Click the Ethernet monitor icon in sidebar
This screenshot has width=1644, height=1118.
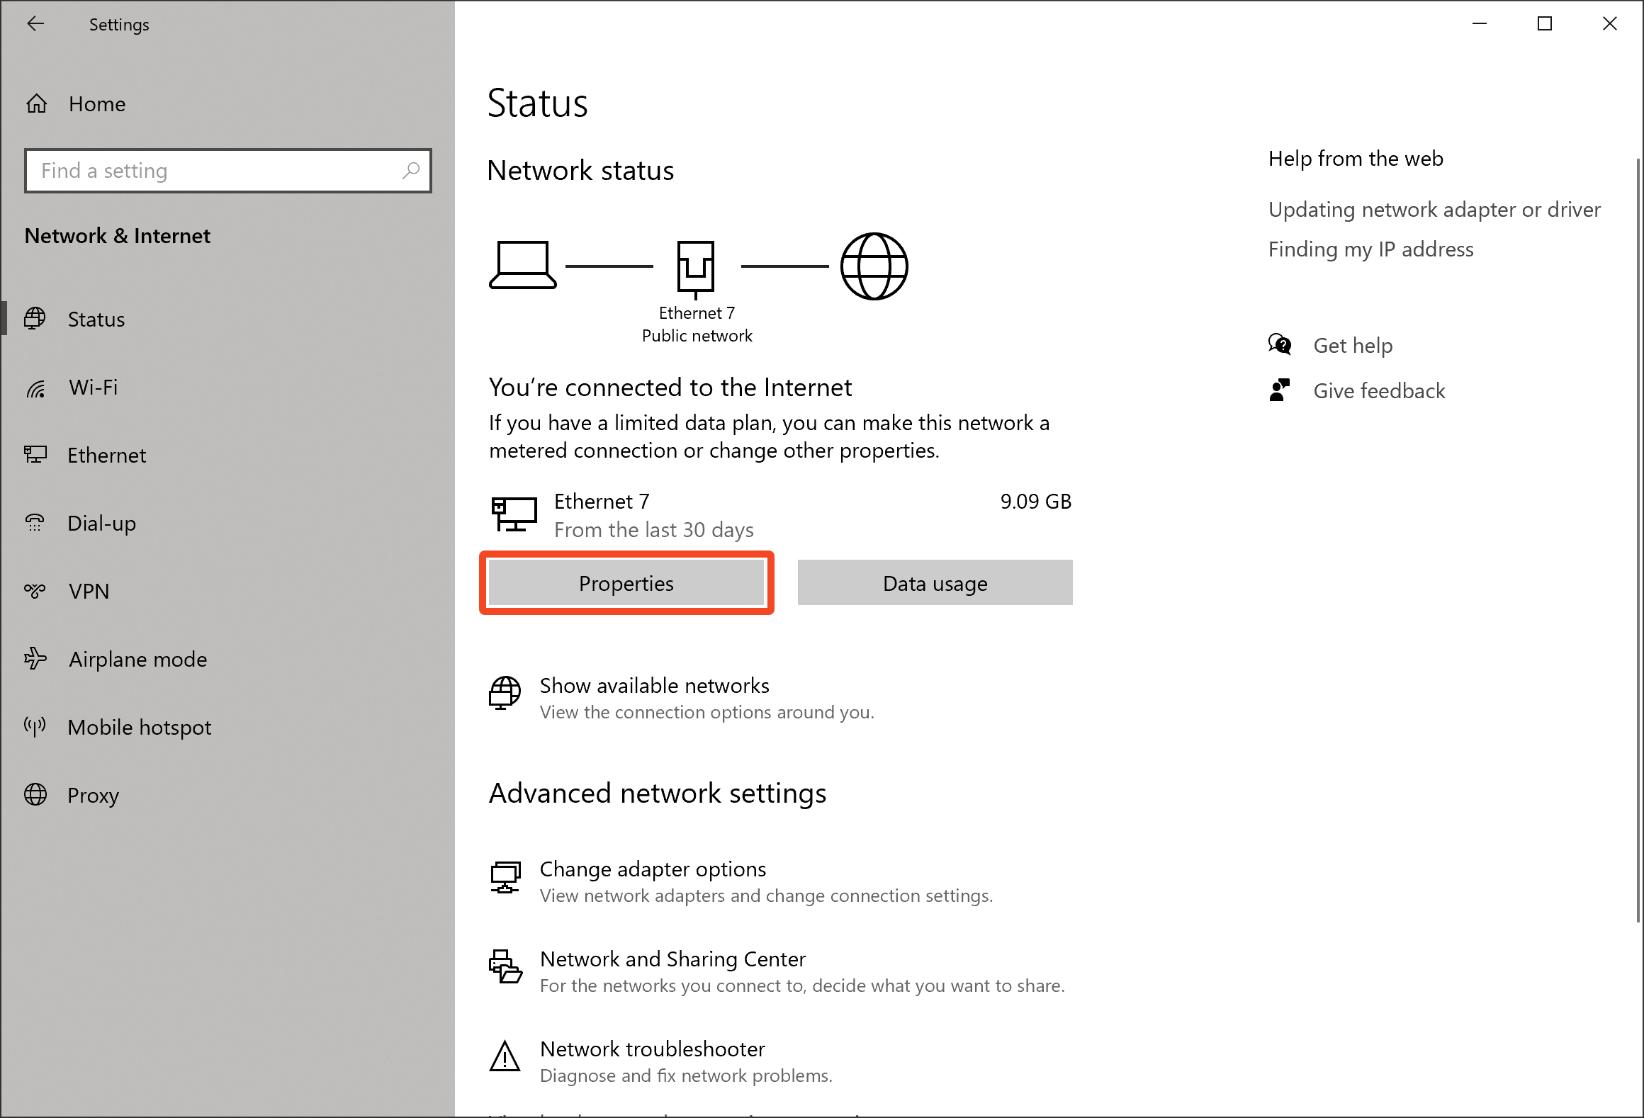click(x=35, y=454)
